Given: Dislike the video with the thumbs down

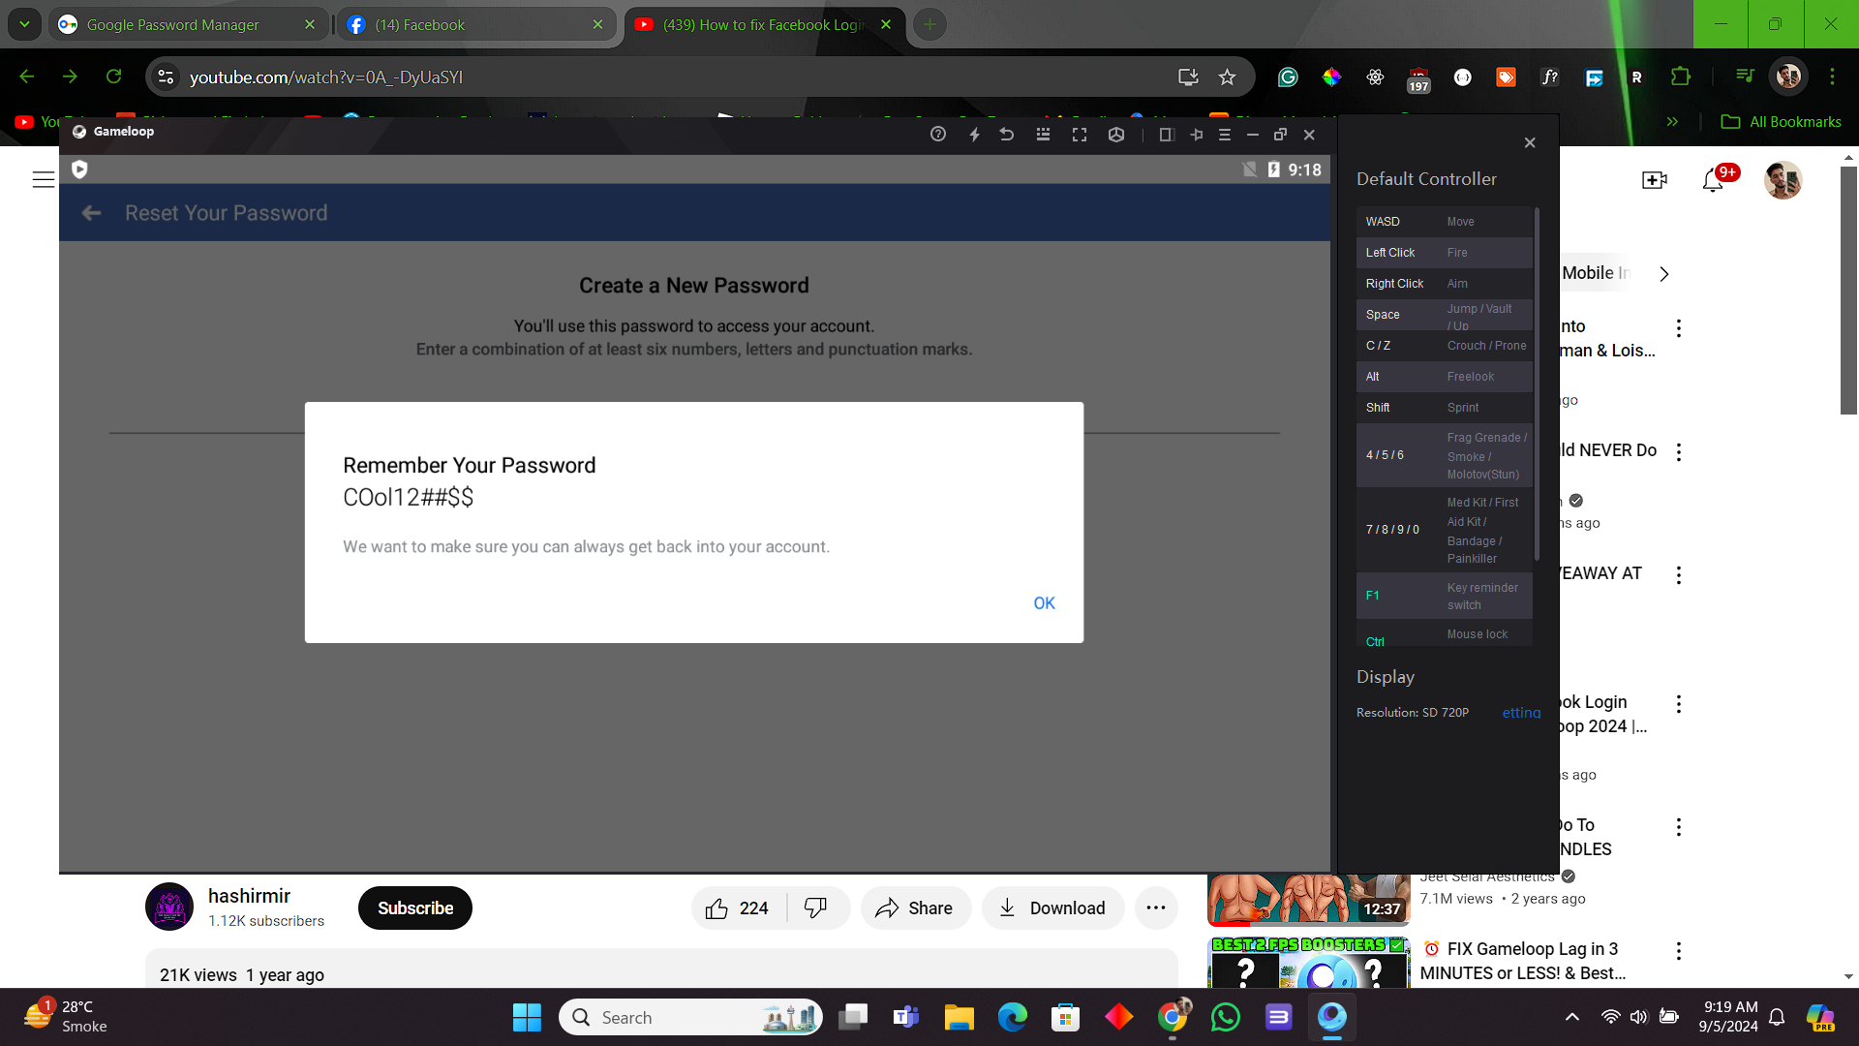Looking at the screenshot, I should [815, 908].
